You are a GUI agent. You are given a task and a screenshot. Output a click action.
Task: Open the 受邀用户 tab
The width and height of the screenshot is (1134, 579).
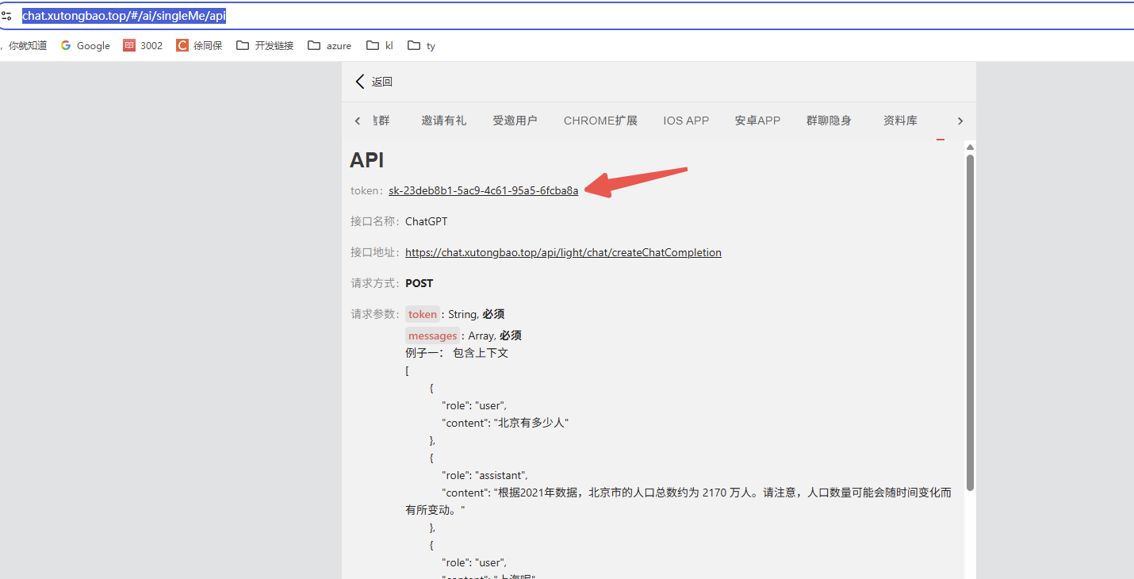[515, 121]
